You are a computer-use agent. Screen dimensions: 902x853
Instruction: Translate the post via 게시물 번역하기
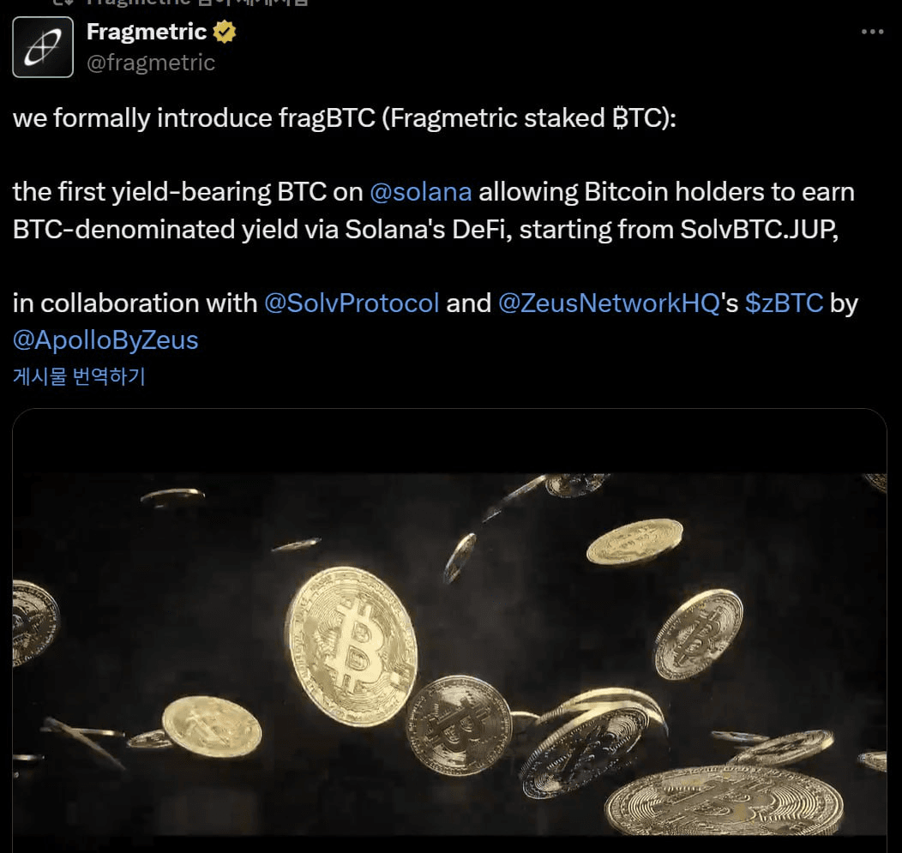pyautogui.click(x=79, y=376)
